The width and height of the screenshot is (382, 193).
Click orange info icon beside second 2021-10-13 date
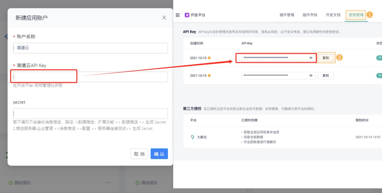pos(209,75)
